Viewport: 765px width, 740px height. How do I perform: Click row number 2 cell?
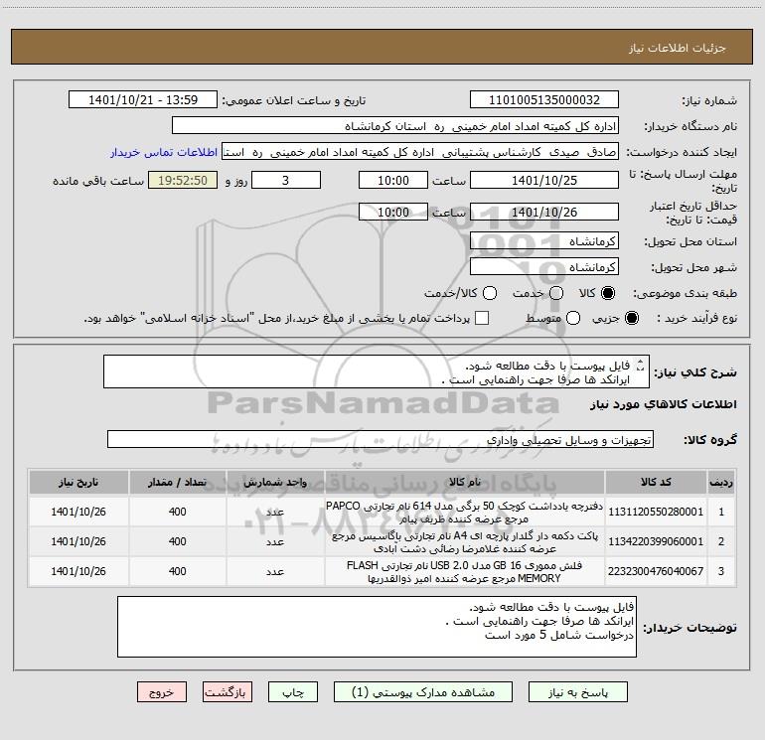[721, 541]
